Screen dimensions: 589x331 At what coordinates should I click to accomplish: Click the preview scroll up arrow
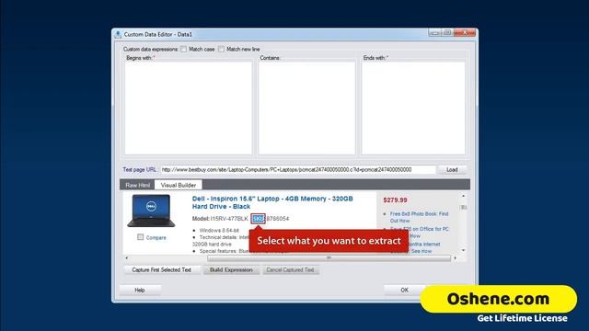pos(463,196)
